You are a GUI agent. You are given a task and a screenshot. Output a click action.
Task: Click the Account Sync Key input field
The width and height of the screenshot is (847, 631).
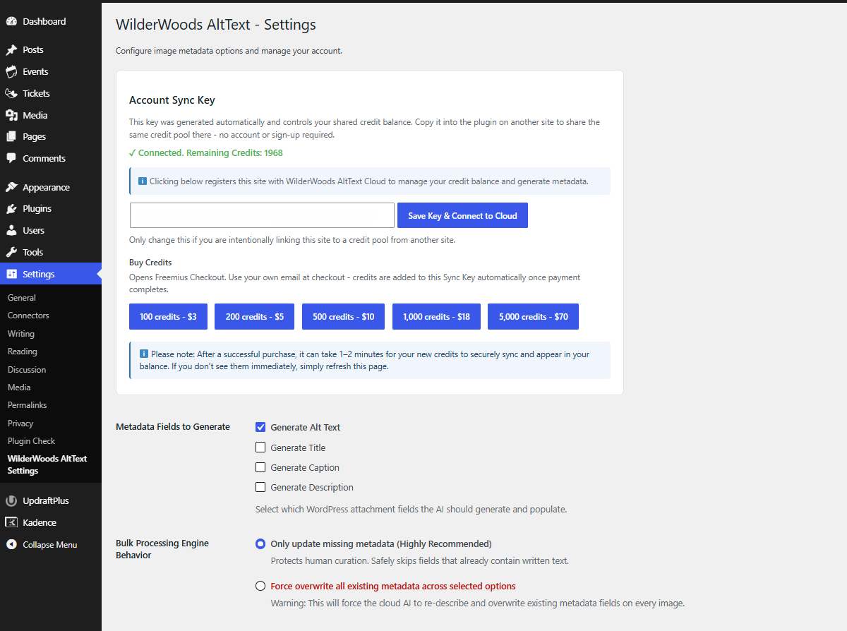[262, 215]
